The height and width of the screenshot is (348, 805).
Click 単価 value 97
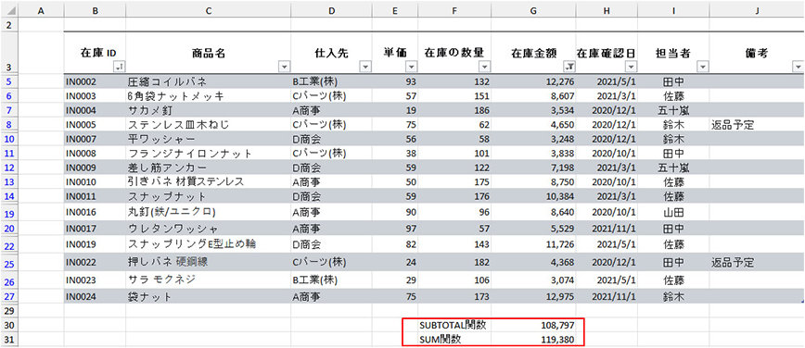pyautogui.click(x=395, y=229)
